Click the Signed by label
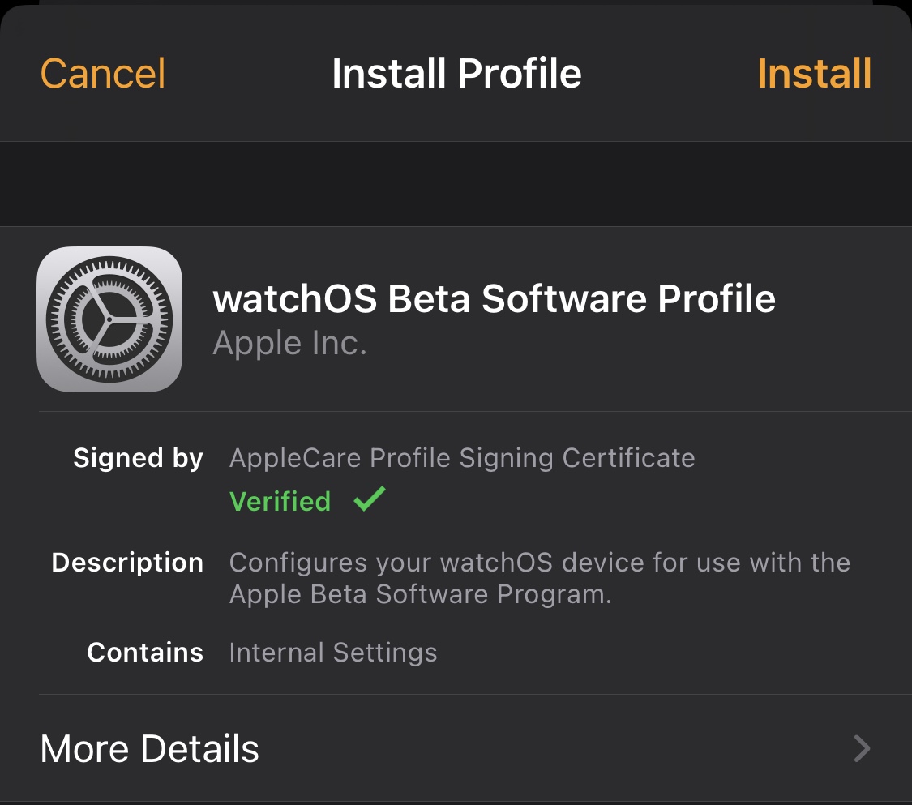Viewport: 912px width, 805px height. pos(138,458)
